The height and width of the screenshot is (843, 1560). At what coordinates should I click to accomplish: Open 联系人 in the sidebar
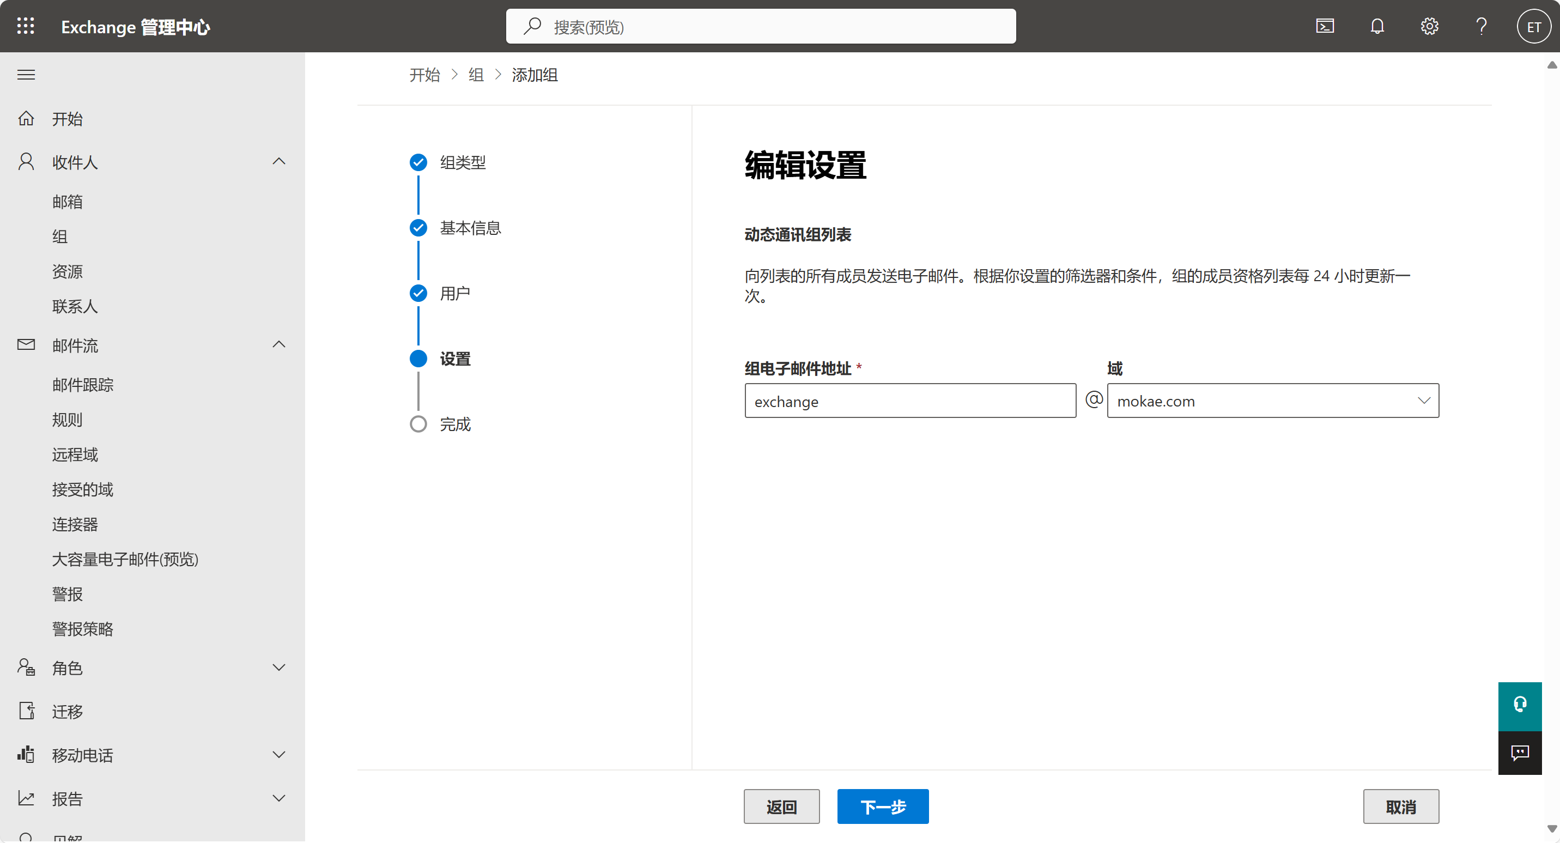(x=75, y=306)
